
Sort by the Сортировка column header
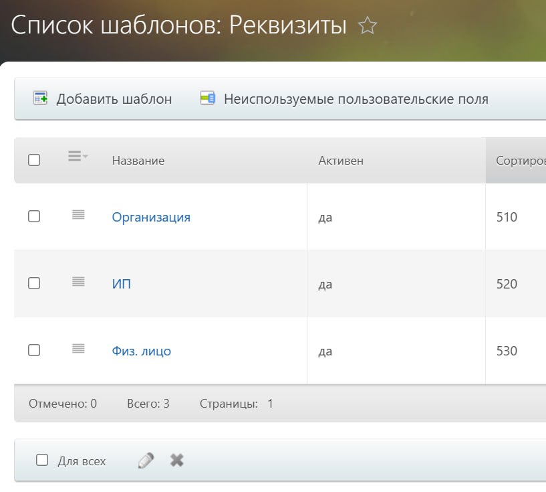coord(520,161)
